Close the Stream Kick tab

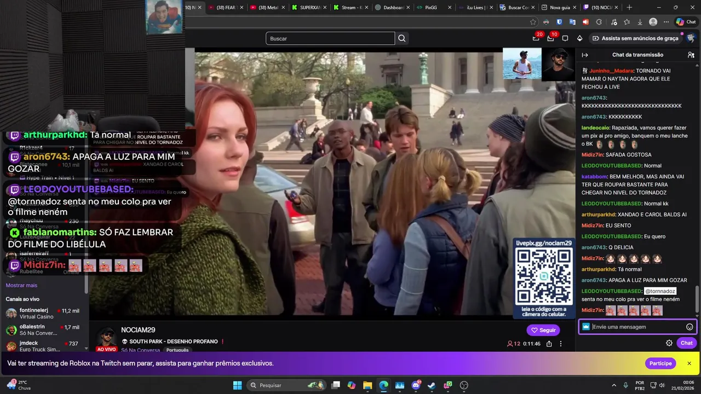(x=366, y=7)
